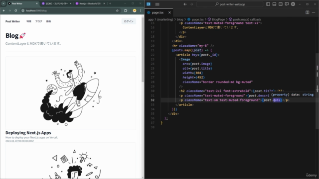Close the Next.js + Shadcn/ui browser tab
The image size is (319, 179).
coord(104,3)
